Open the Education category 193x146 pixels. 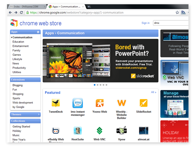18,42
